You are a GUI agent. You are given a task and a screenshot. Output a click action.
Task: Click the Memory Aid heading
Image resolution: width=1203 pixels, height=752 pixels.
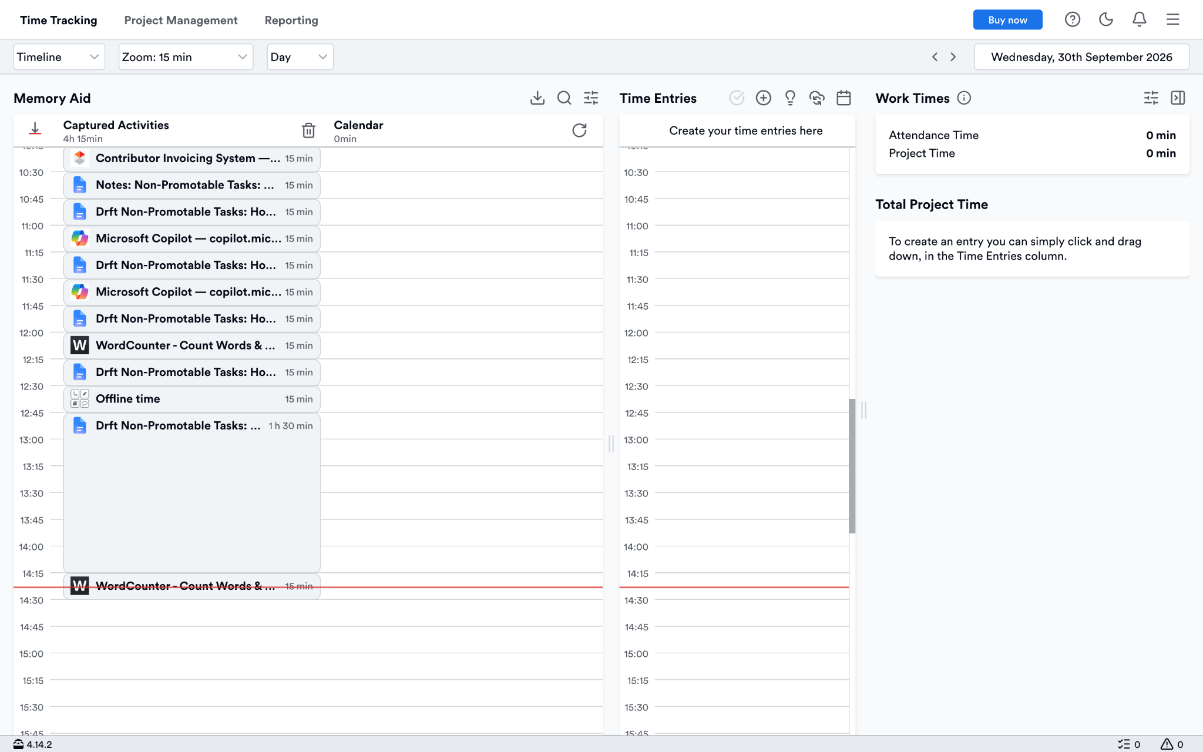pyautogui.click(x=52, y=98)
